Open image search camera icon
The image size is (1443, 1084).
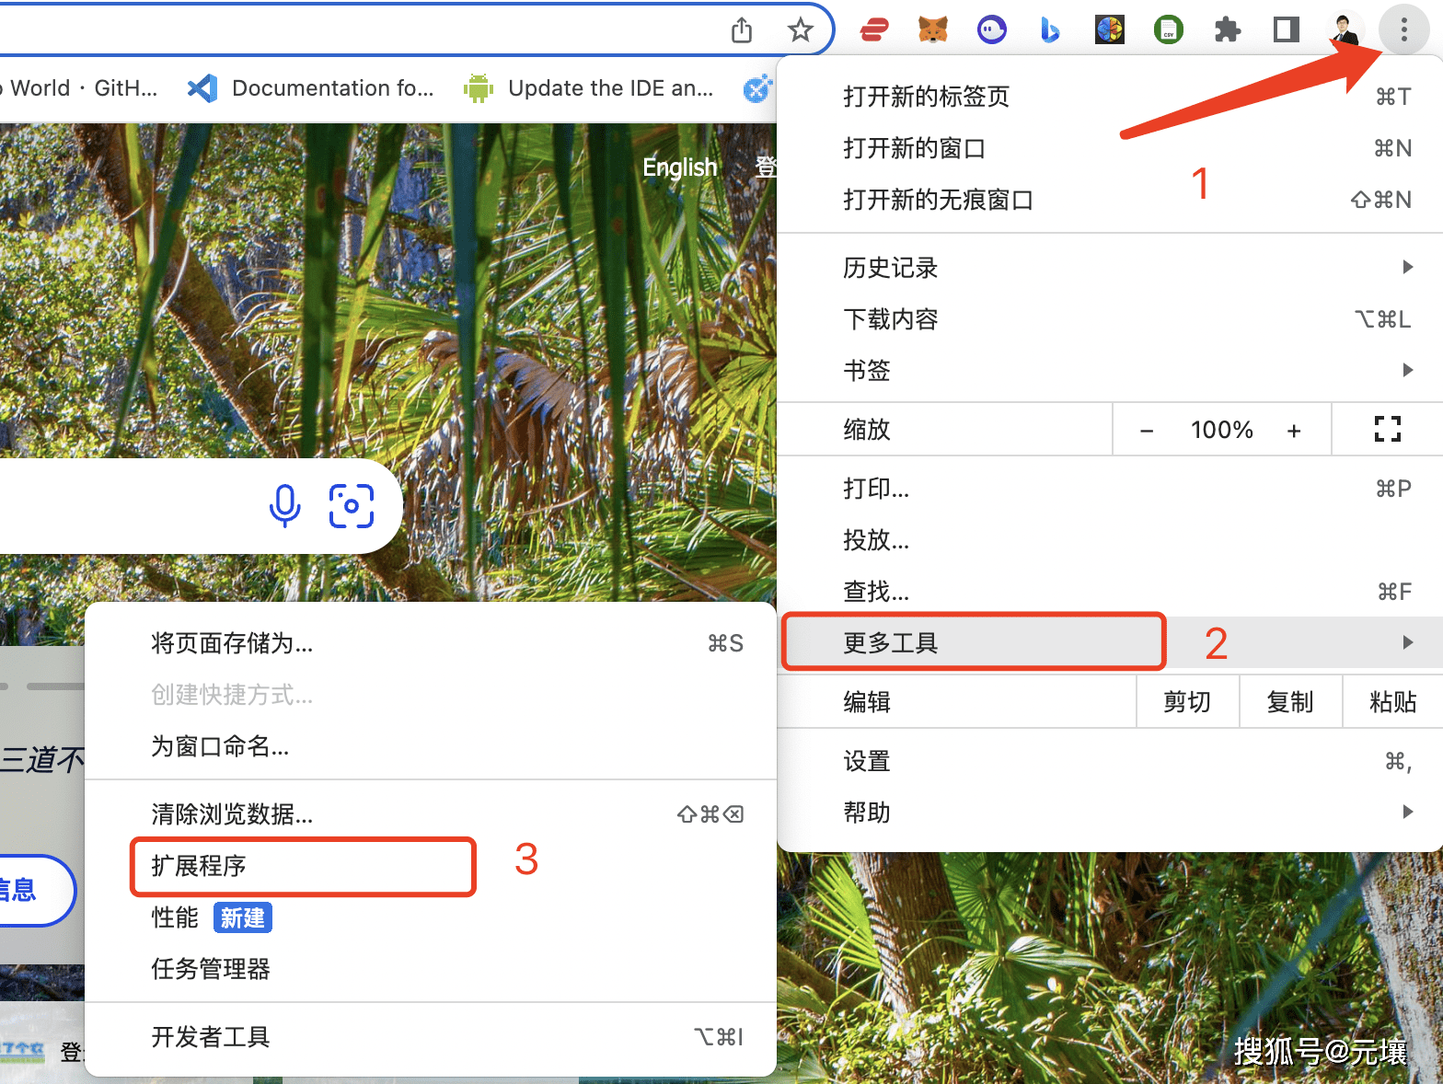click(x=352, y=506)
